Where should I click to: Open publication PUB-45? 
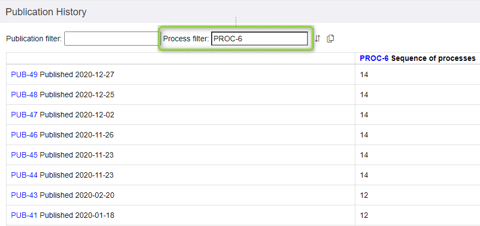click(x=24, y=155)
